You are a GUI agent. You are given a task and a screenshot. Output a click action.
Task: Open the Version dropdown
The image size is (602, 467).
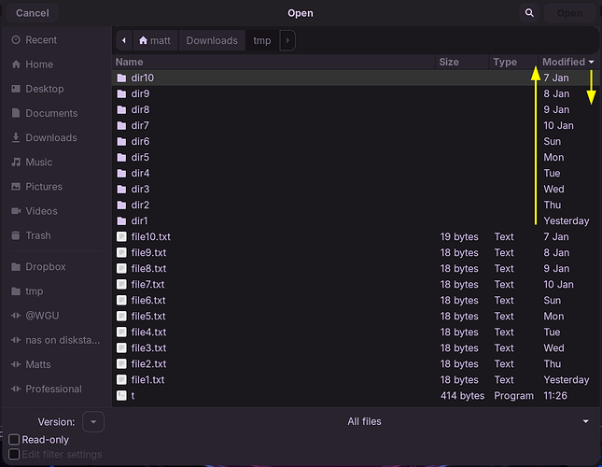93,422
